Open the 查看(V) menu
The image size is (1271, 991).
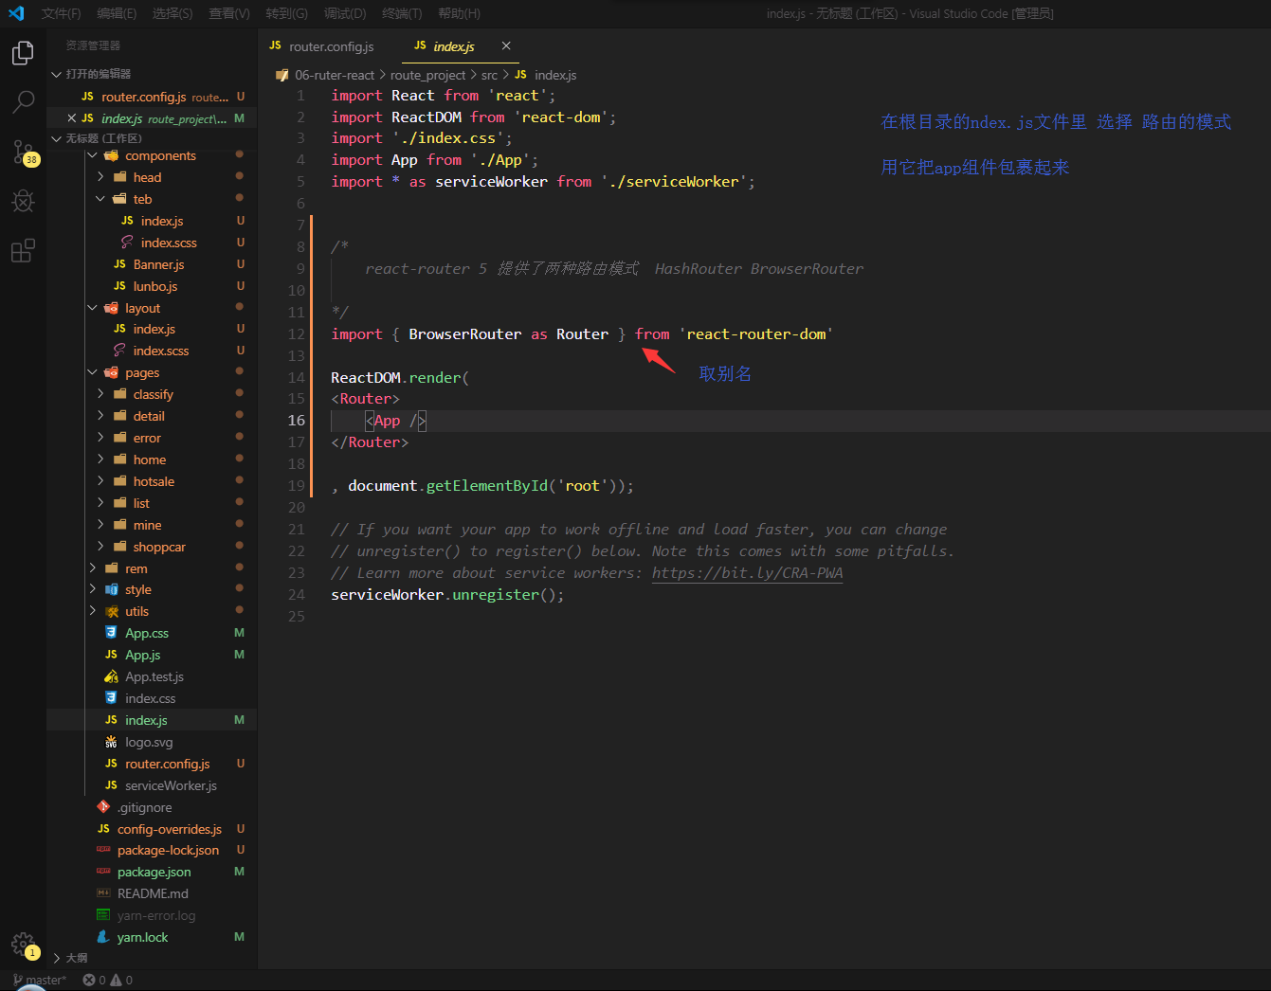tap(229, 13)
